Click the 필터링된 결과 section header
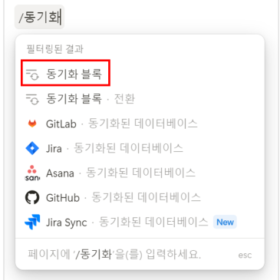Screen dimensions: 280x280 pyautogui.click(x=55, y=49)
